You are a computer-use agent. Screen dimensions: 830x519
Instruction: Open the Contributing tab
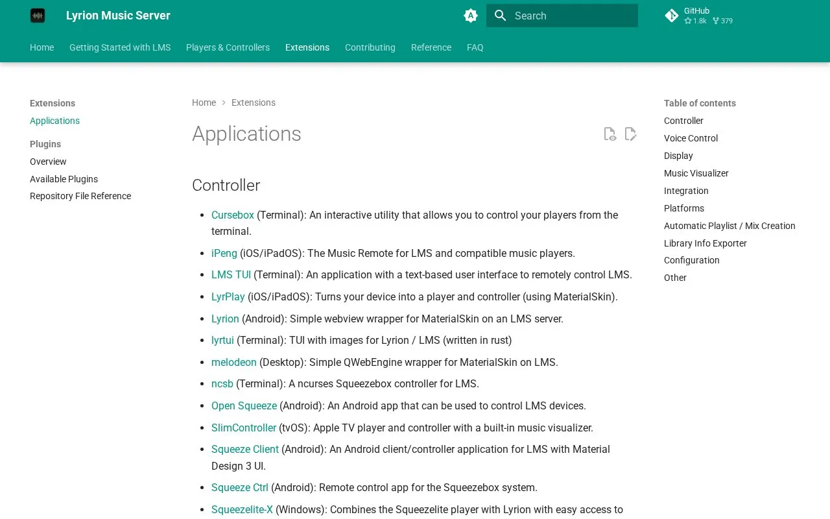(x=370, y=47)
